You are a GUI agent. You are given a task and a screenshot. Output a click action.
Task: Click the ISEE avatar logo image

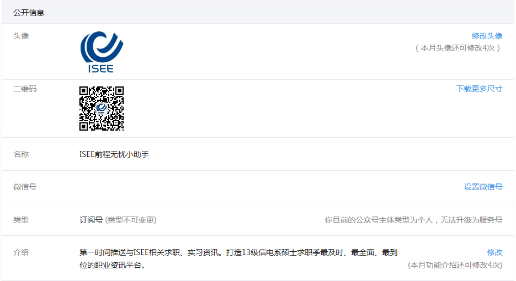pyautogui.click(x=102, y=52)
